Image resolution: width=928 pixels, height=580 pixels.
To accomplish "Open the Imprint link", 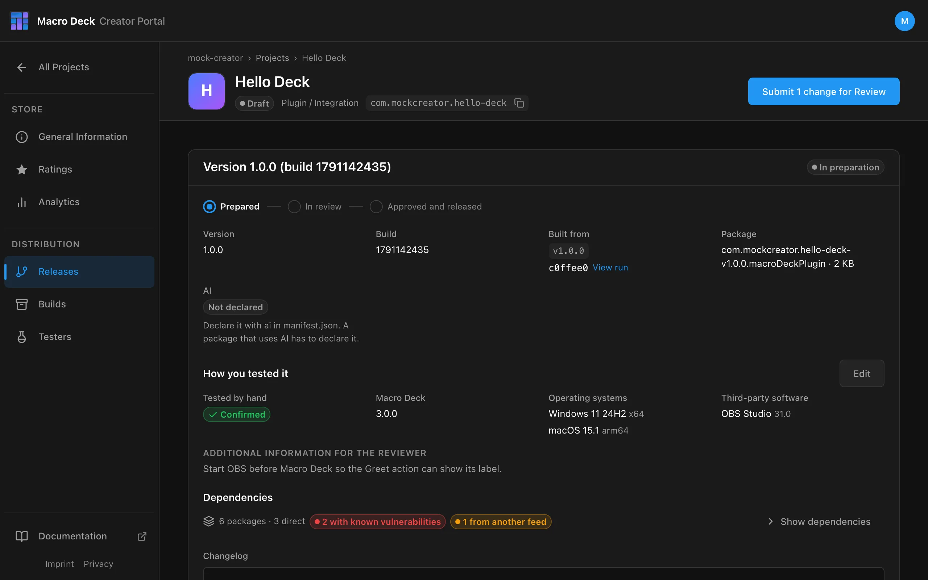I will pyautogui.click(x=59, y=564).
